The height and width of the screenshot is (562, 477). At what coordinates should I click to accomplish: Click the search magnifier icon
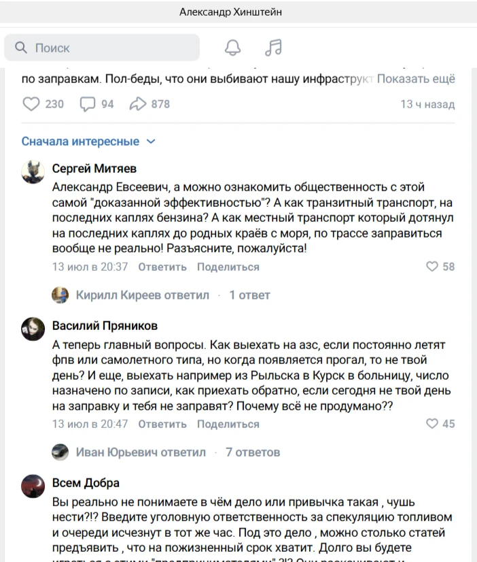(x=21, y=48)
